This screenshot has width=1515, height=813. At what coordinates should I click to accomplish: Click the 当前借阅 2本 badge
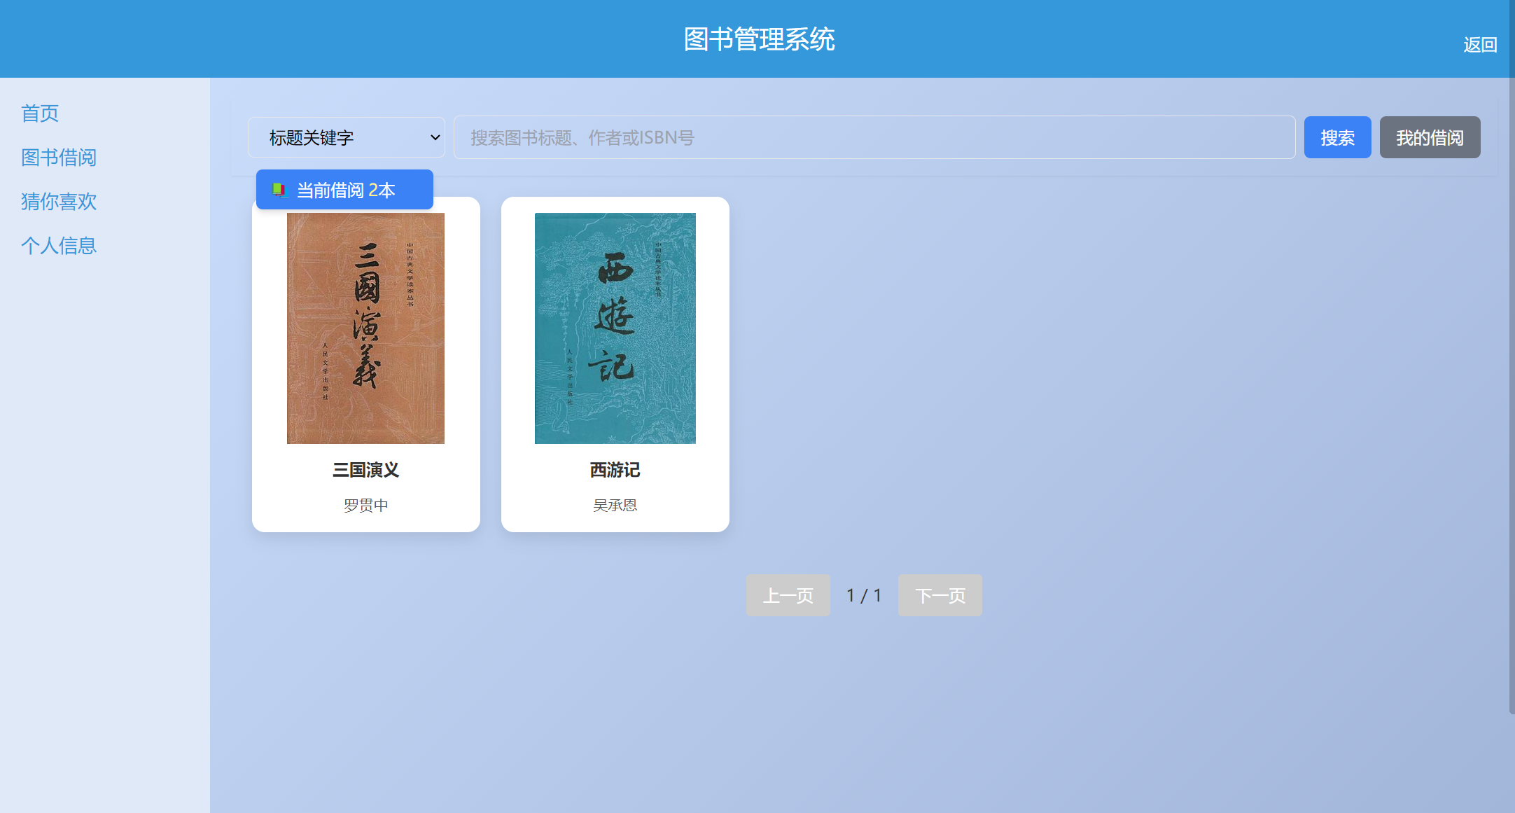point(344,190)
